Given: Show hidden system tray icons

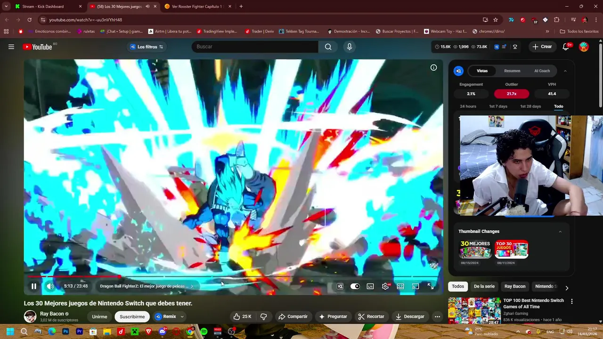Looking at the screenshot, I should coord(518,331).
